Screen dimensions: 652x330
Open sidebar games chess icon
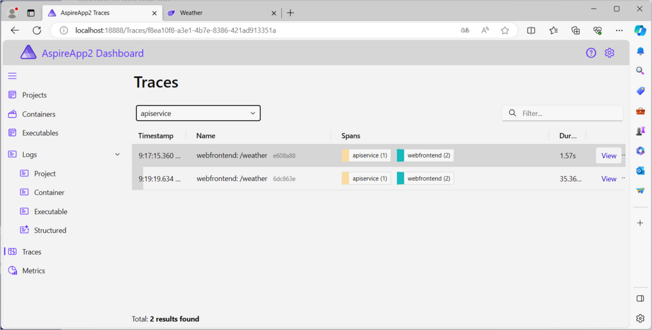[640, 131]
